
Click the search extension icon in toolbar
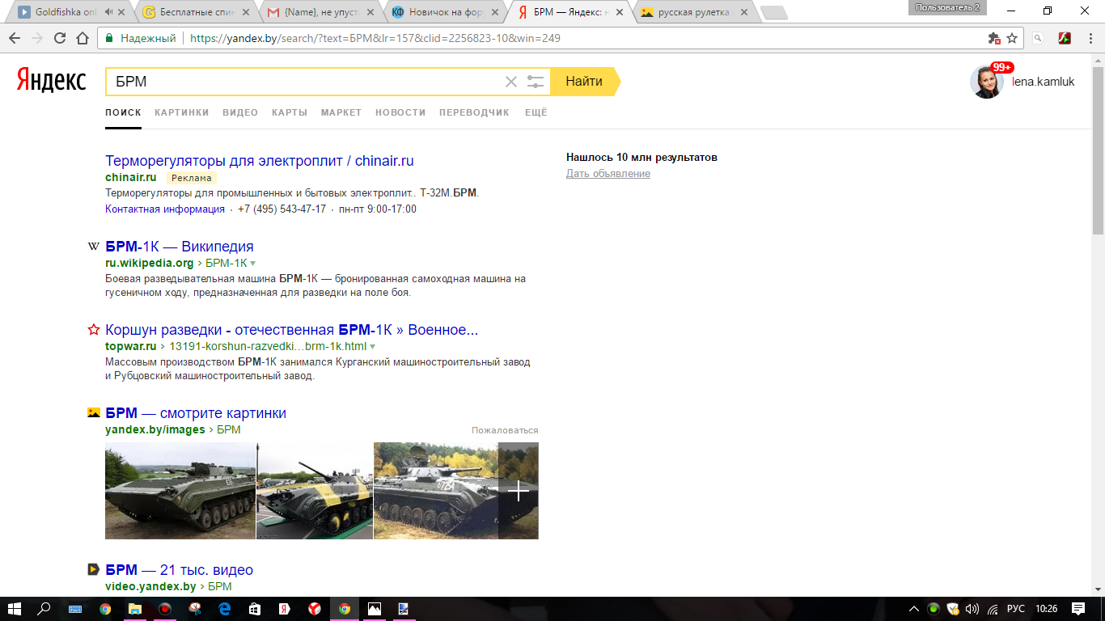(1039, 38)
